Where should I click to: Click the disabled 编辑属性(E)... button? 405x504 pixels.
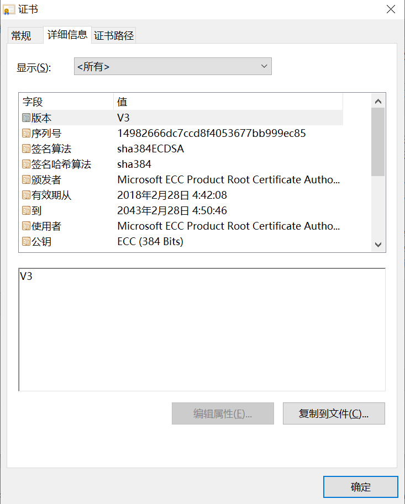pyautogui.click(x=223, y=413)
